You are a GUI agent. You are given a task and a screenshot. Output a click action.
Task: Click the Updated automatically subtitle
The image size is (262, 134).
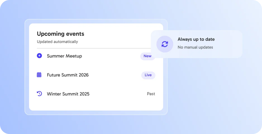[58, 42]
